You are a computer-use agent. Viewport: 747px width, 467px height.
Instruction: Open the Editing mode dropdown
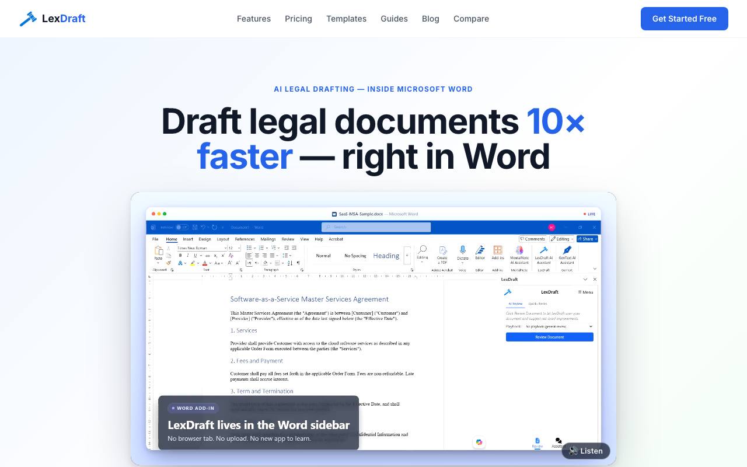pyautogui.click(x=561, y=239)
